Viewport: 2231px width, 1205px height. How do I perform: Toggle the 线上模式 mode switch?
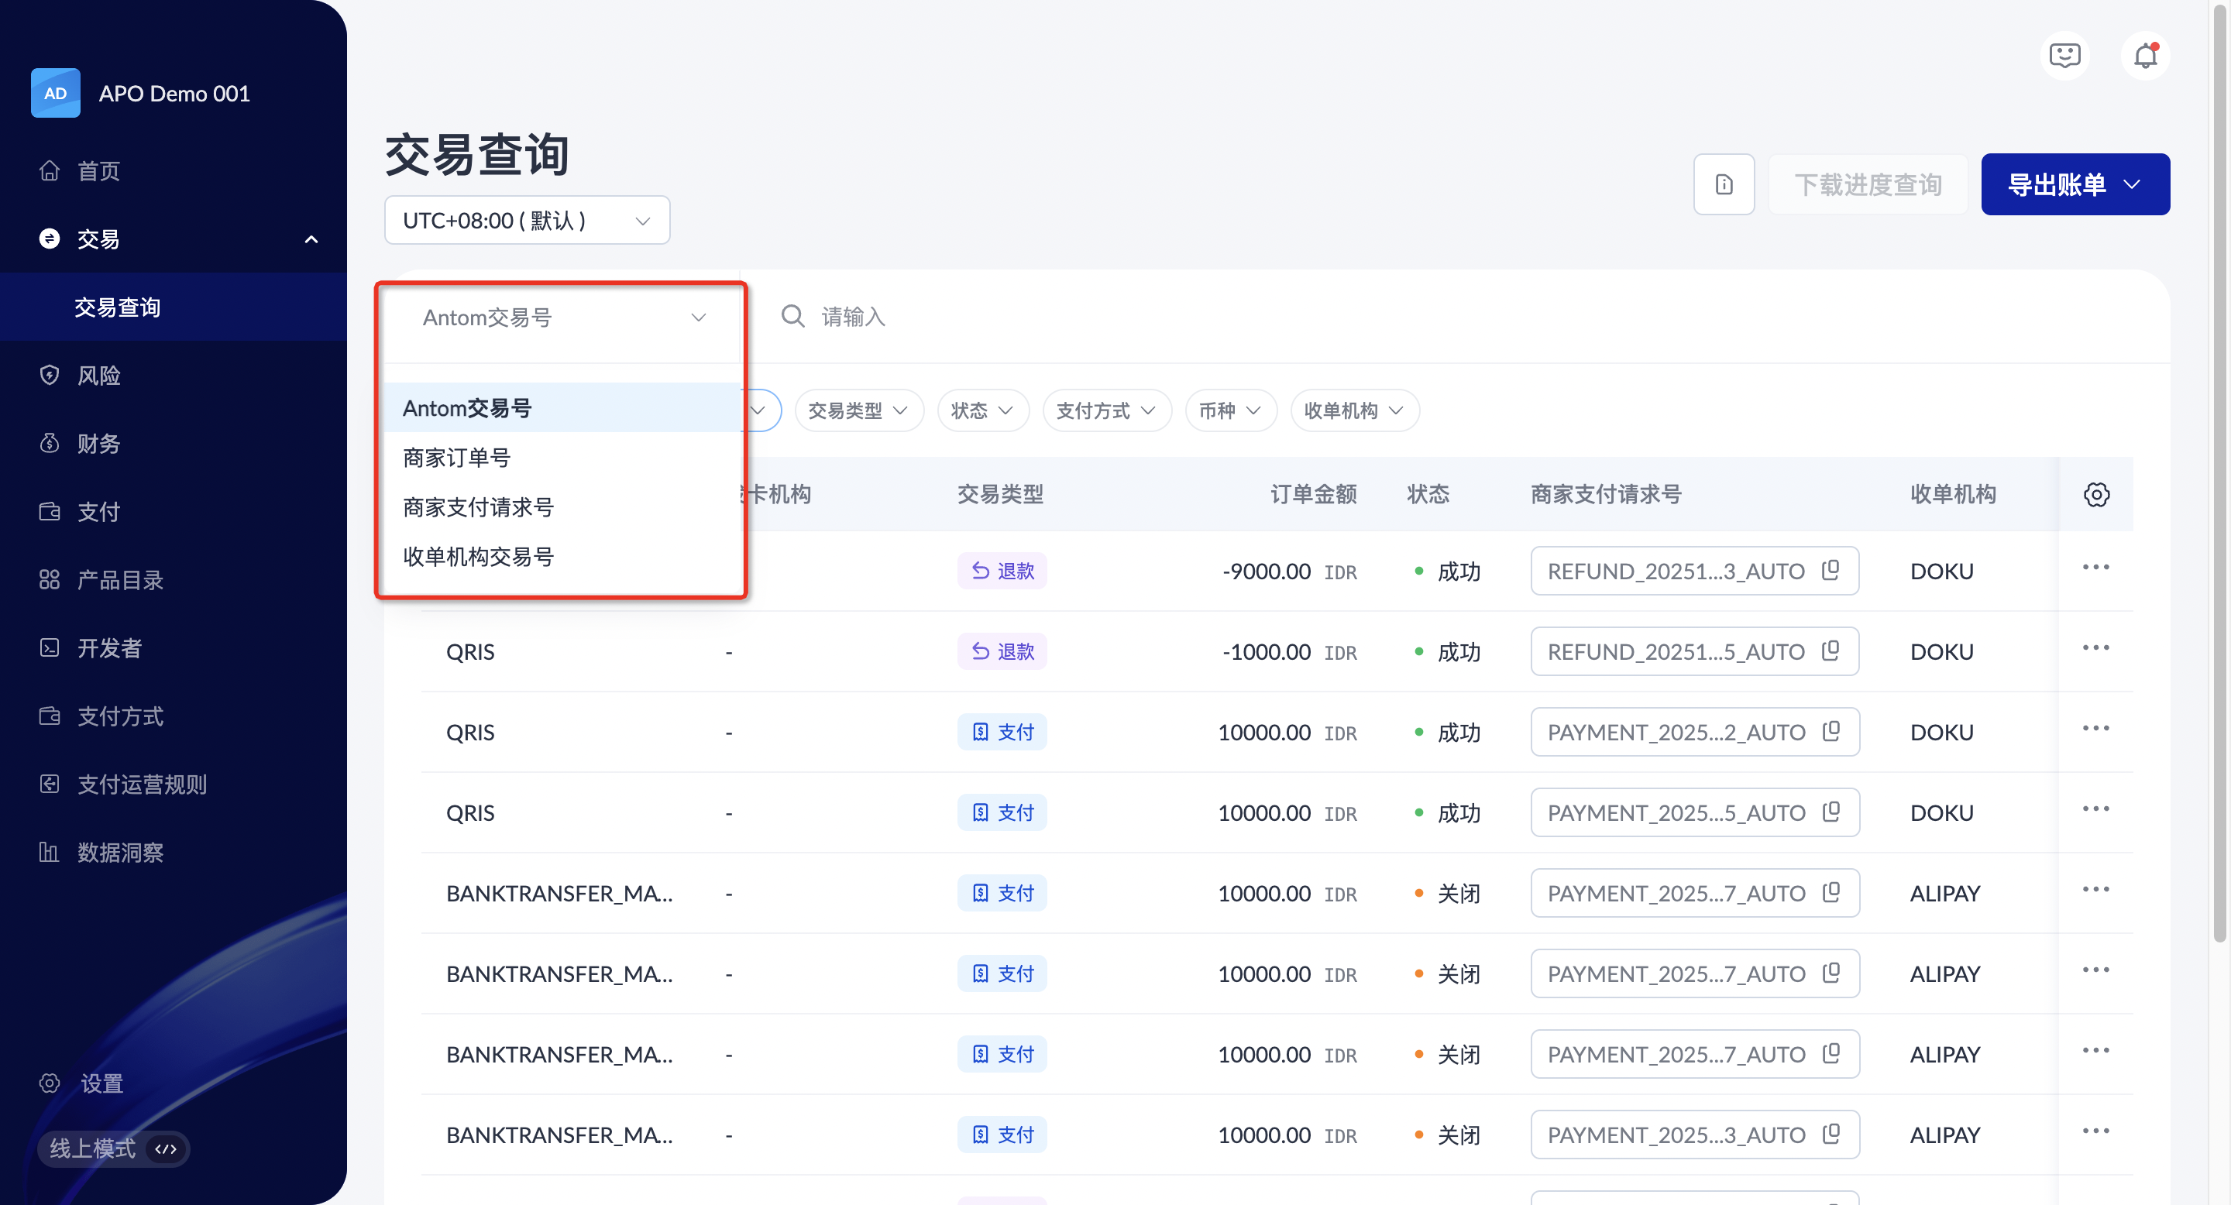113,1148
